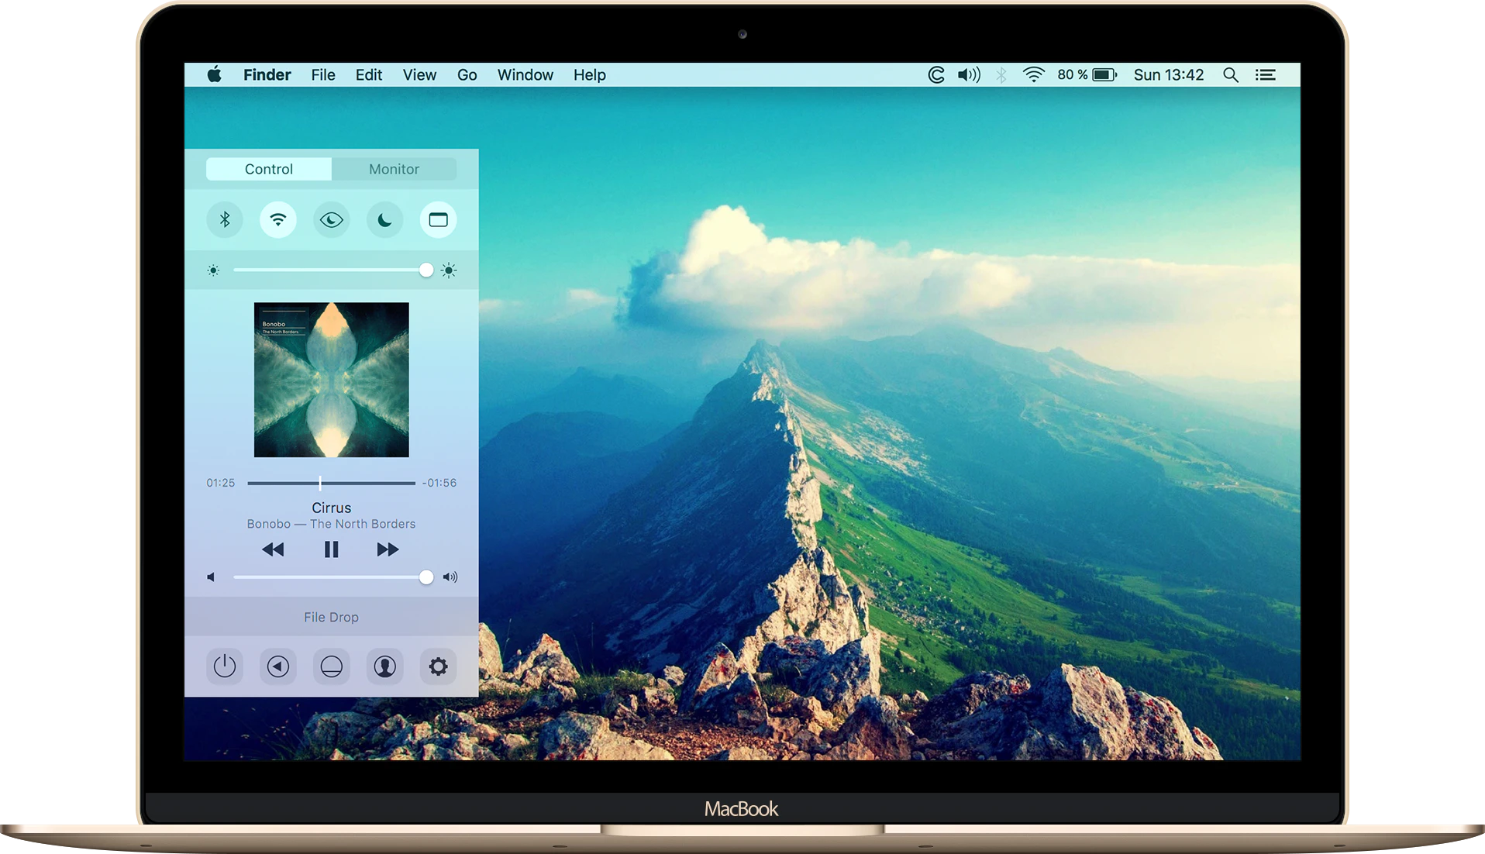The height and width of the screenshot is (854, 1485).
Task: Click the bright sun brightness icon
Action: point(449,270)
